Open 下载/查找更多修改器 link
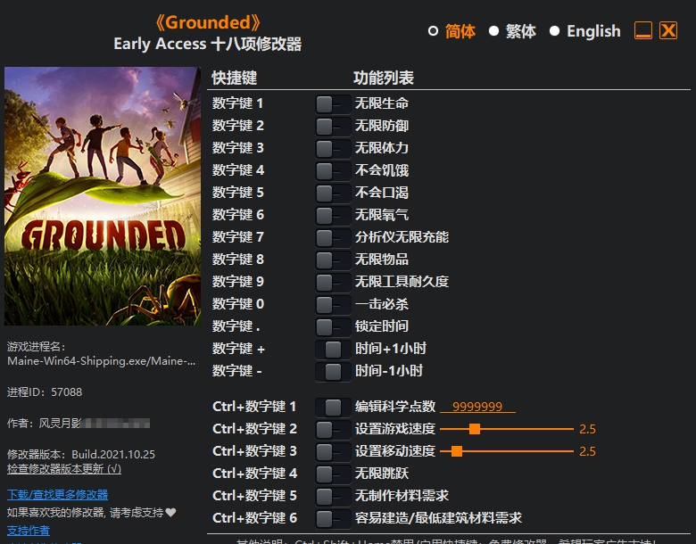This screenshot has width=696, height=544. click(57, 494)
